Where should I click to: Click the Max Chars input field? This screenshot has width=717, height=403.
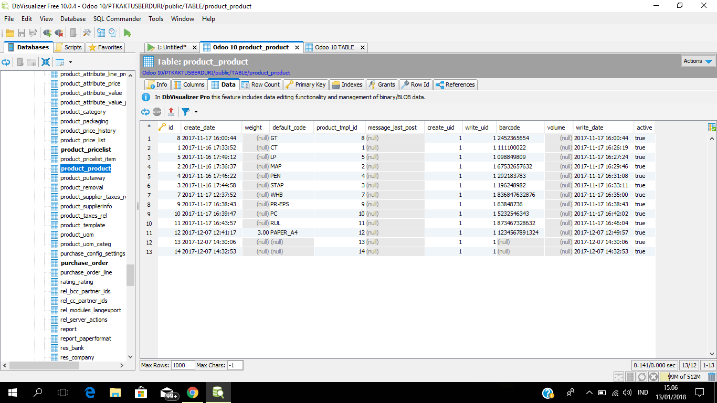235,365
